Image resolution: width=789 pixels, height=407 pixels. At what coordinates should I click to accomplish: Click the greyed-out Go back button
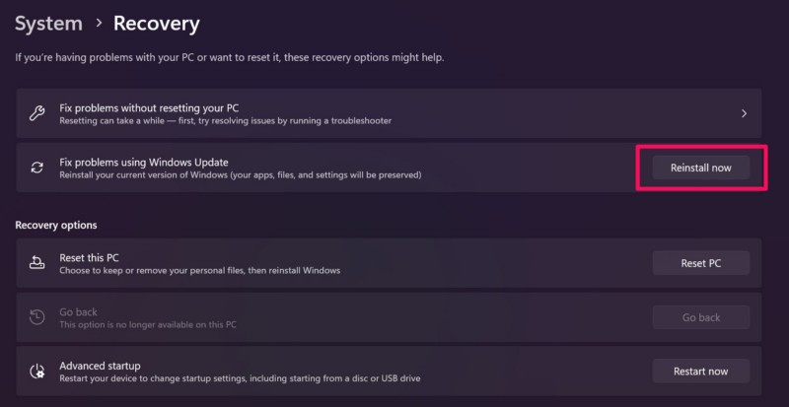tap(701, 317)
